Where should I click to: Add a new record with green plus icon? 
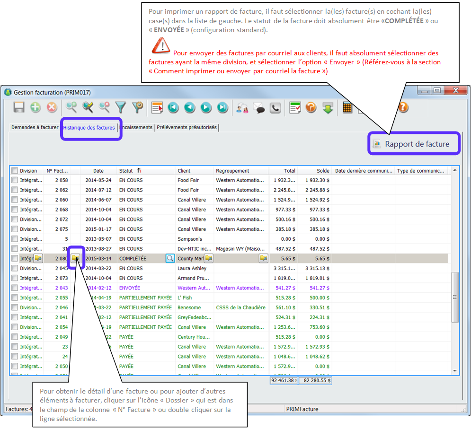click(36, 108)
